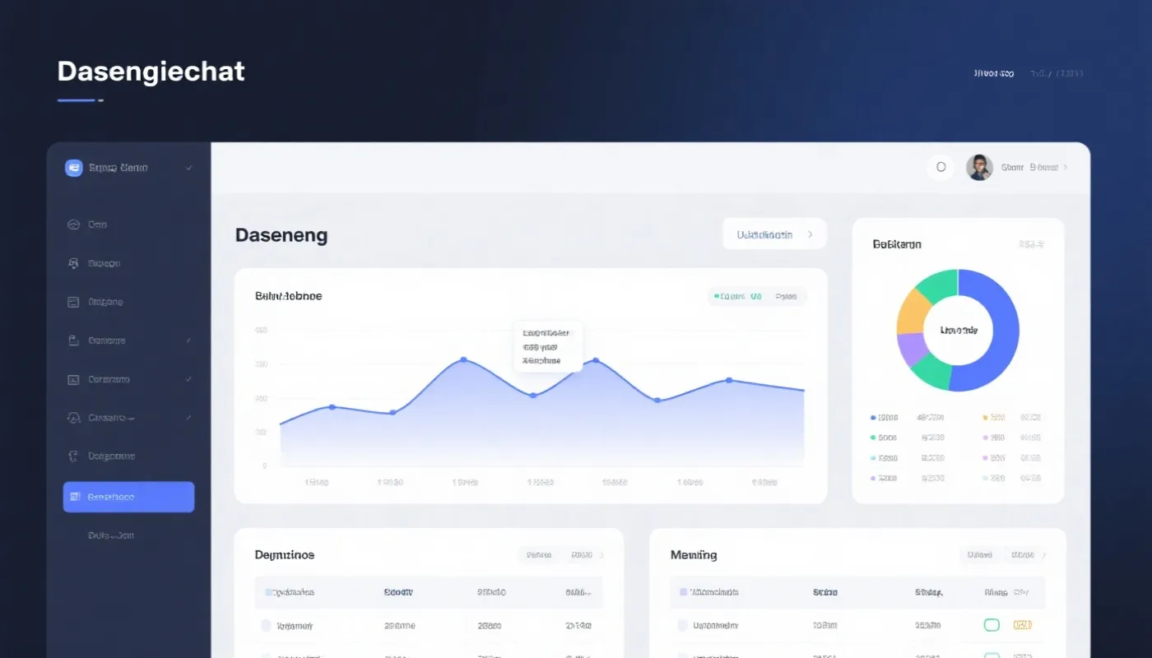Click the round notification icon in header

[x=941, y=167]
